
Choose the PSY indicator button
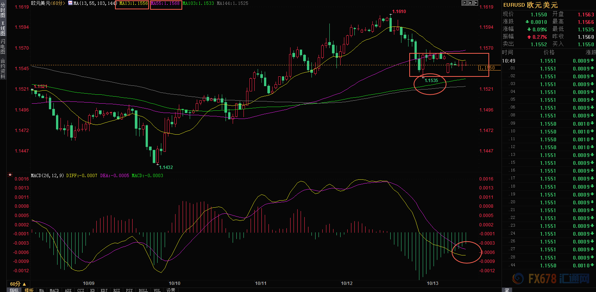coord(129,290)
